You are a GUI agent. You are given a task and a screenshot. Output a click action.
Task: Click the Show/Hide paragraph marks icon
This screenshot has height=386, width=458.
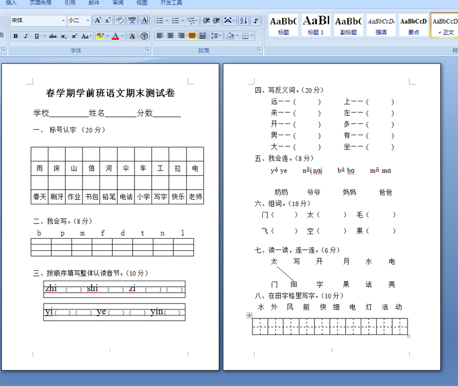[256, 21]
